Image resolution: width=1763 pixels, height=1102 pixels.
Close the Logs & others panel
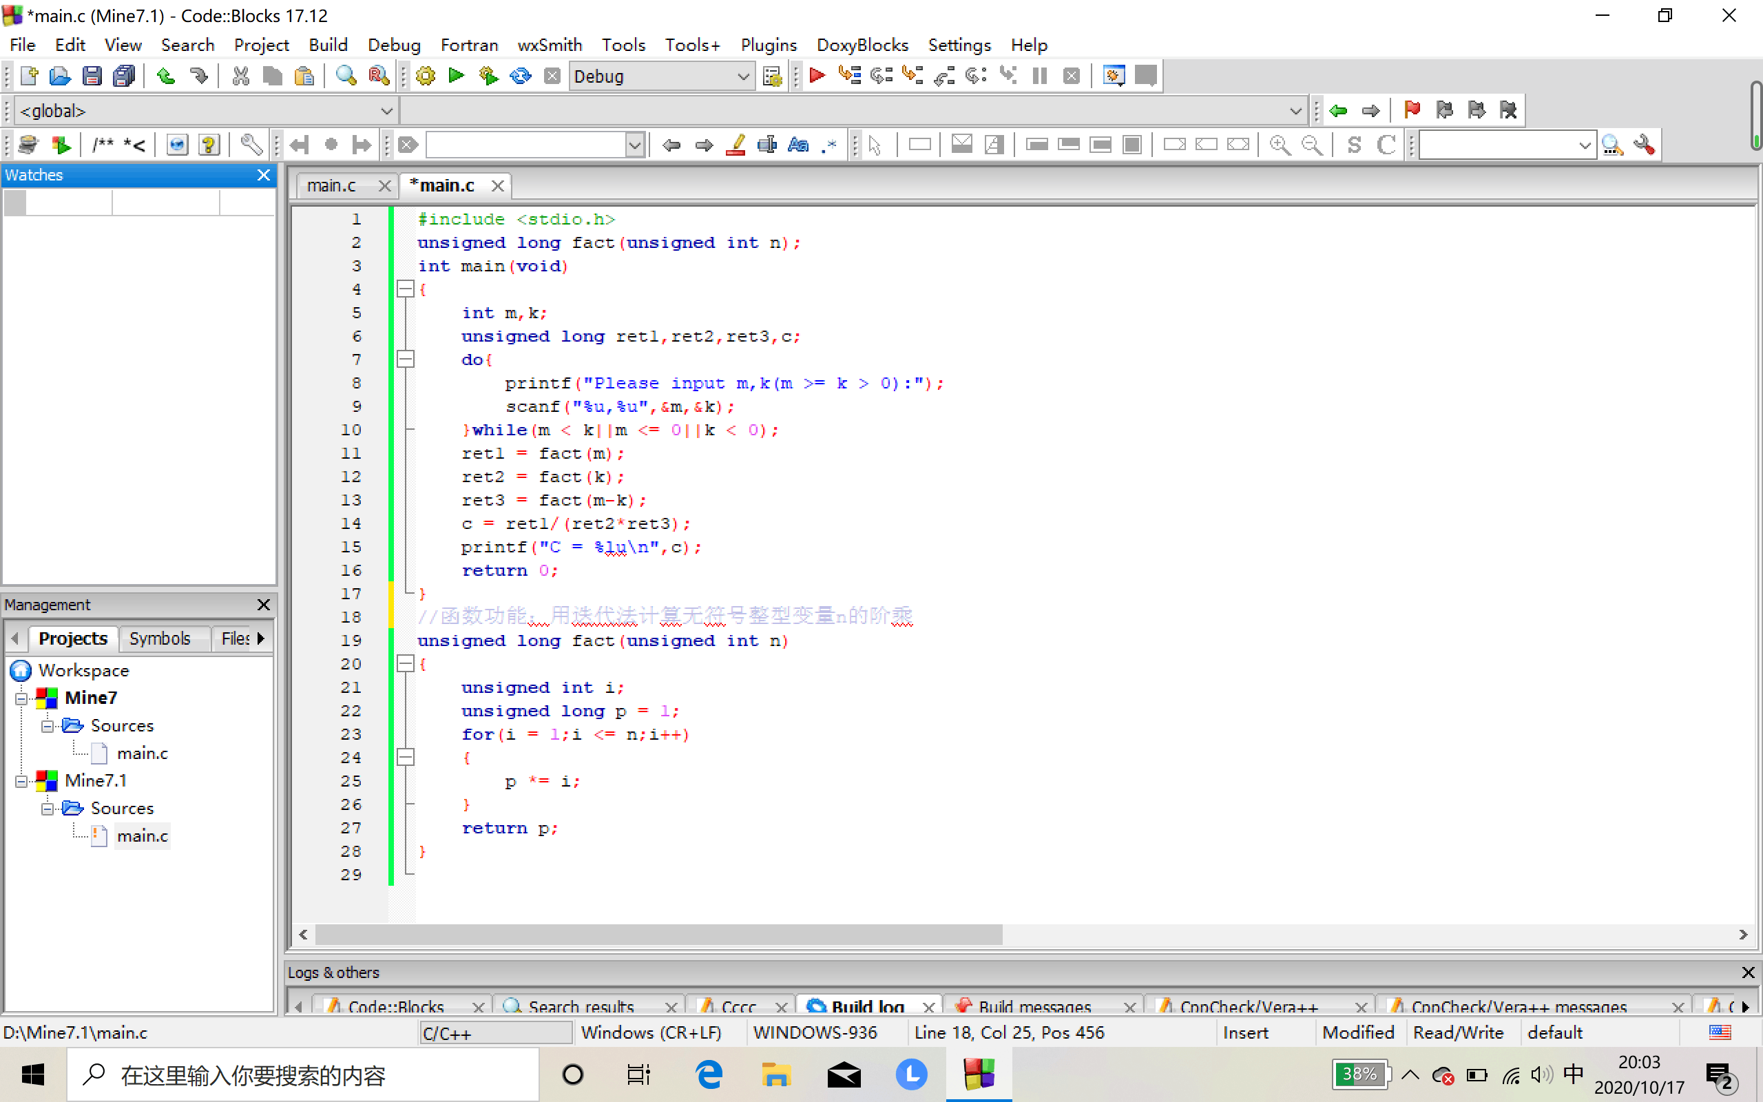tap(1748, 973)
